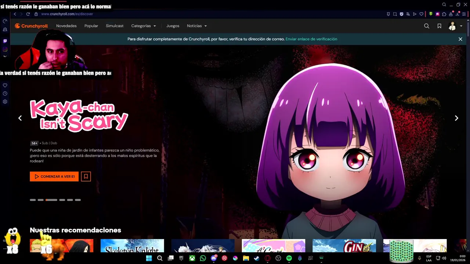
Task: Open snapshot capture tool in address bar
Action: pos(395,14)
